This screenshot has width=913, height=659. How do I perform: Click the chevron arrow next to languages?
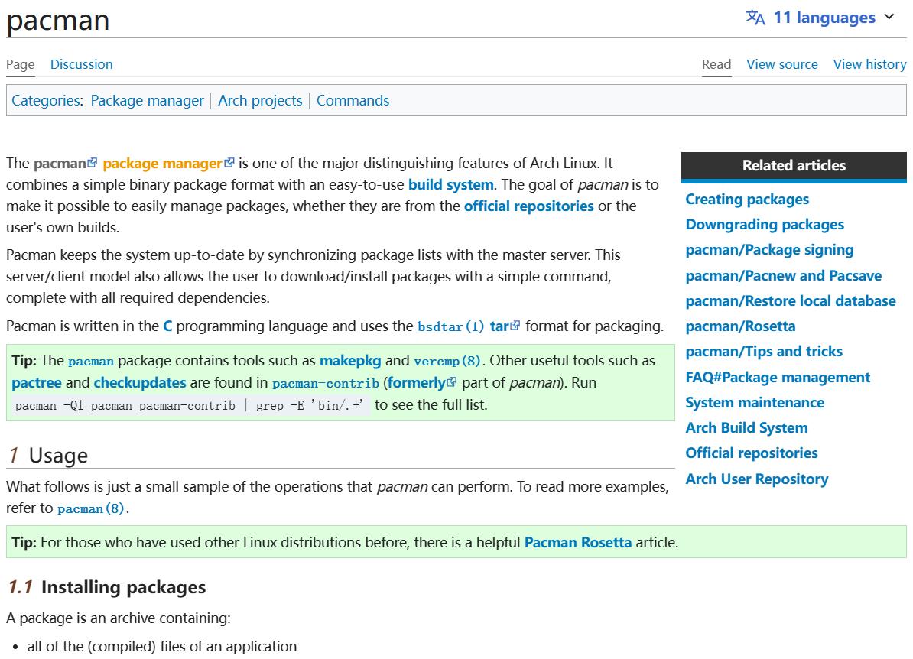[x=889, y=17]
